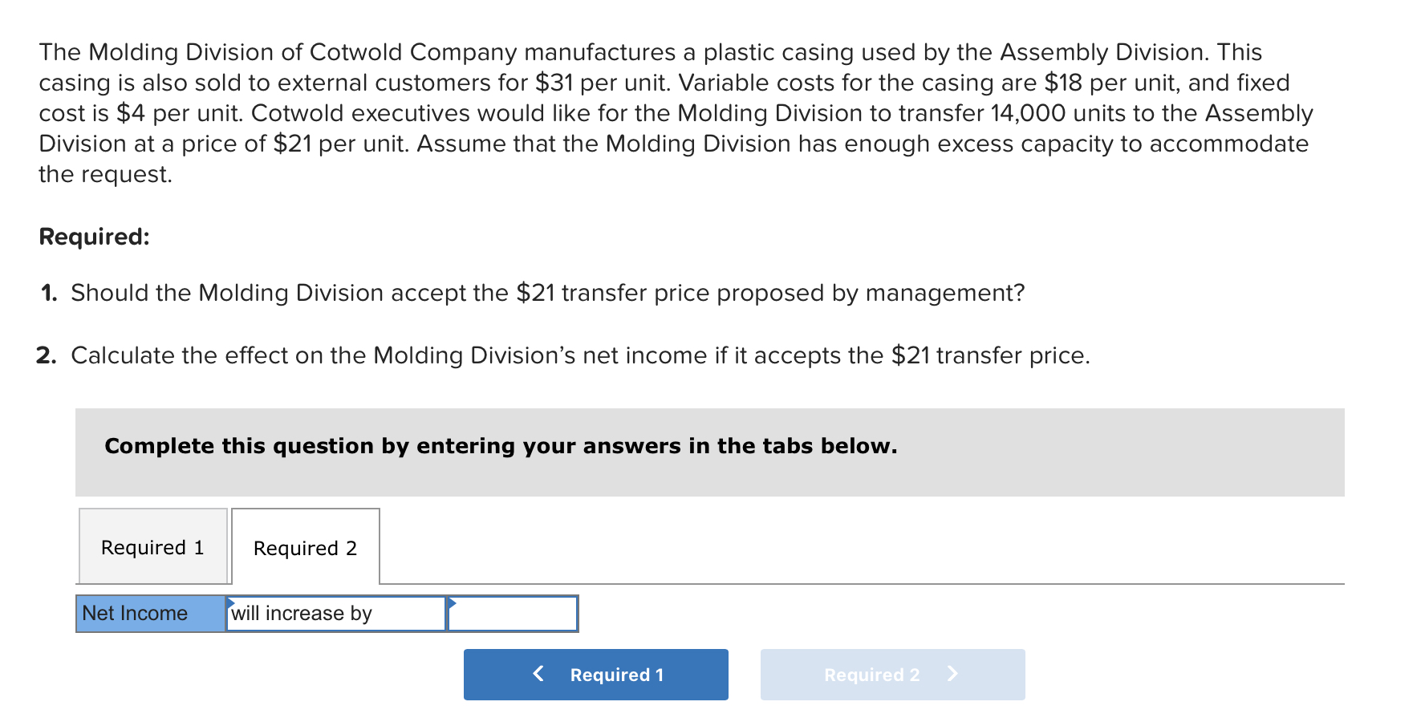Screen dimensions: 1425x726
Task: Click the Molding Division problem description paragraph
Action: (676, 113)
